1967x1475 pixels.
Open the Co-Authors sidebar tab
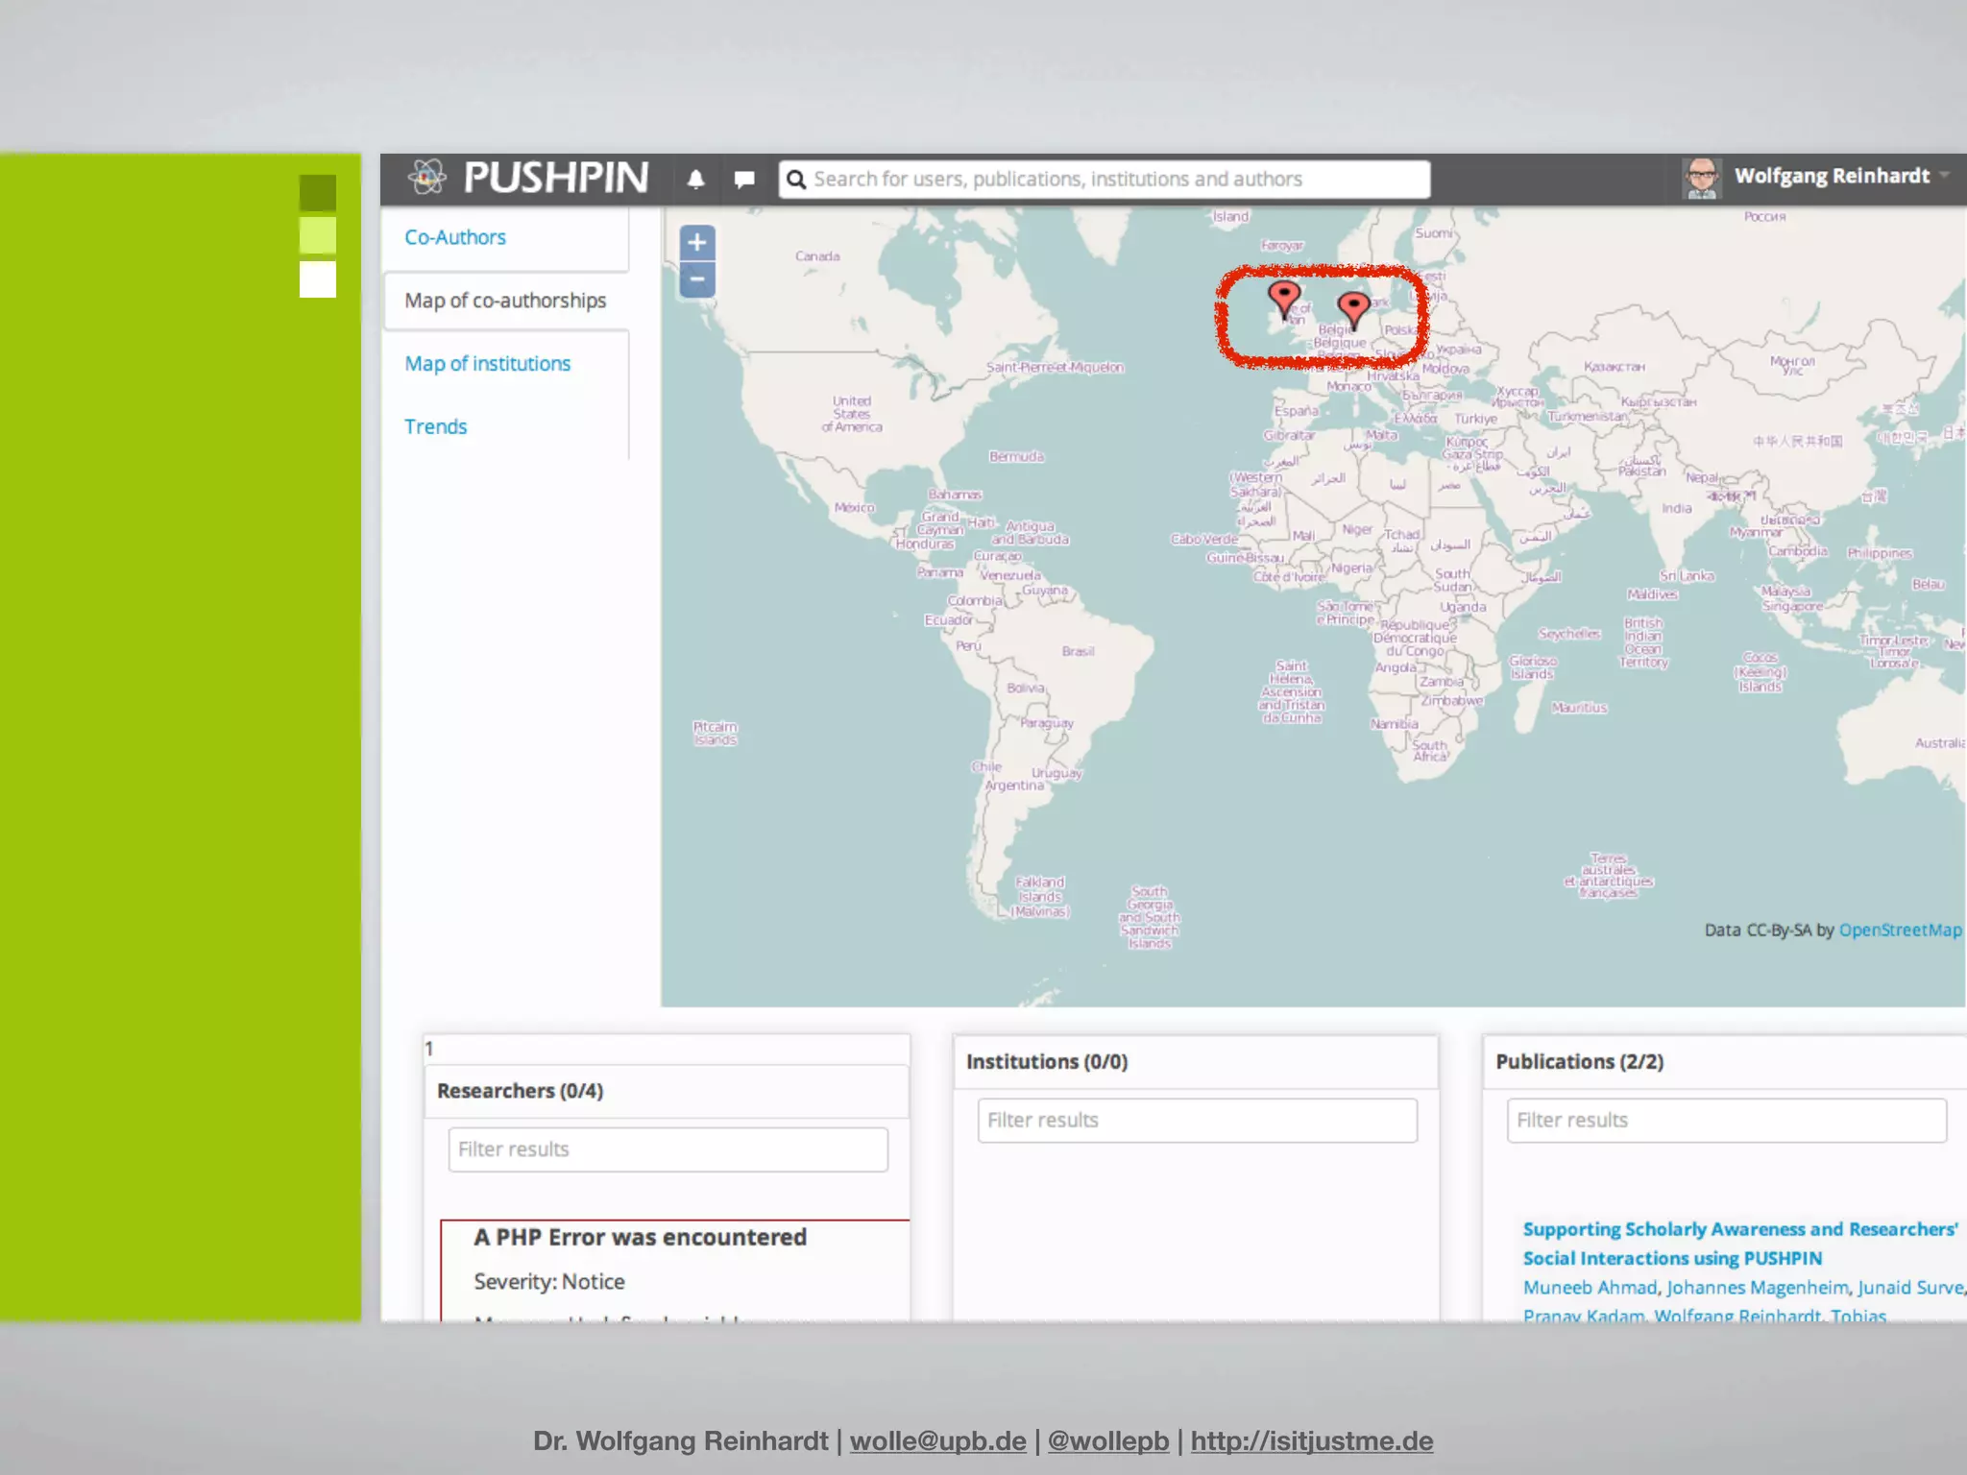(454, 237)
